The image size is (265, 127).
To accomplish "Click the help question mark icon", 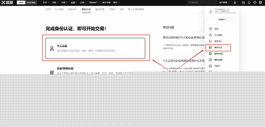I will pos(255,3).
